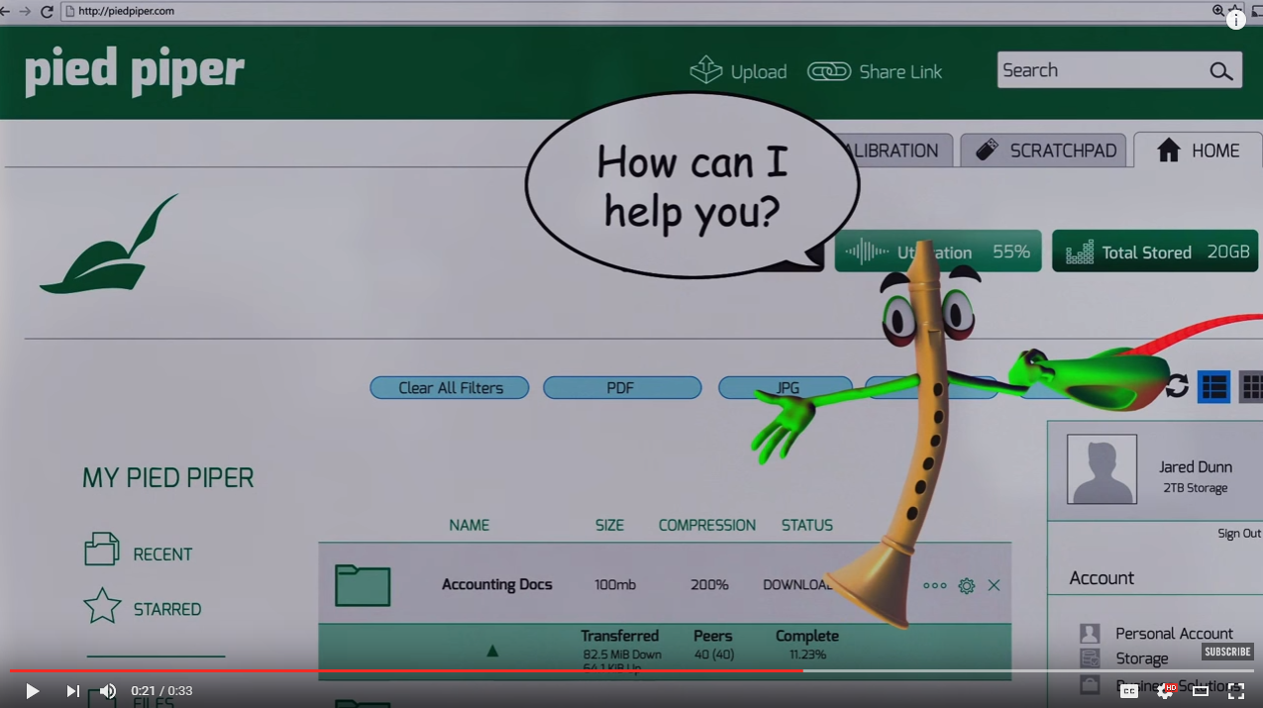Click the browser forward arrow
The width and height of the screenshot is (1263, 708).
(25, 11)
